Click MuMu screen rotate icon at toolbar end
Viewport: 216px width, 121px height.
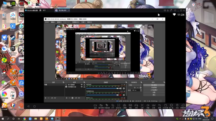183,105
